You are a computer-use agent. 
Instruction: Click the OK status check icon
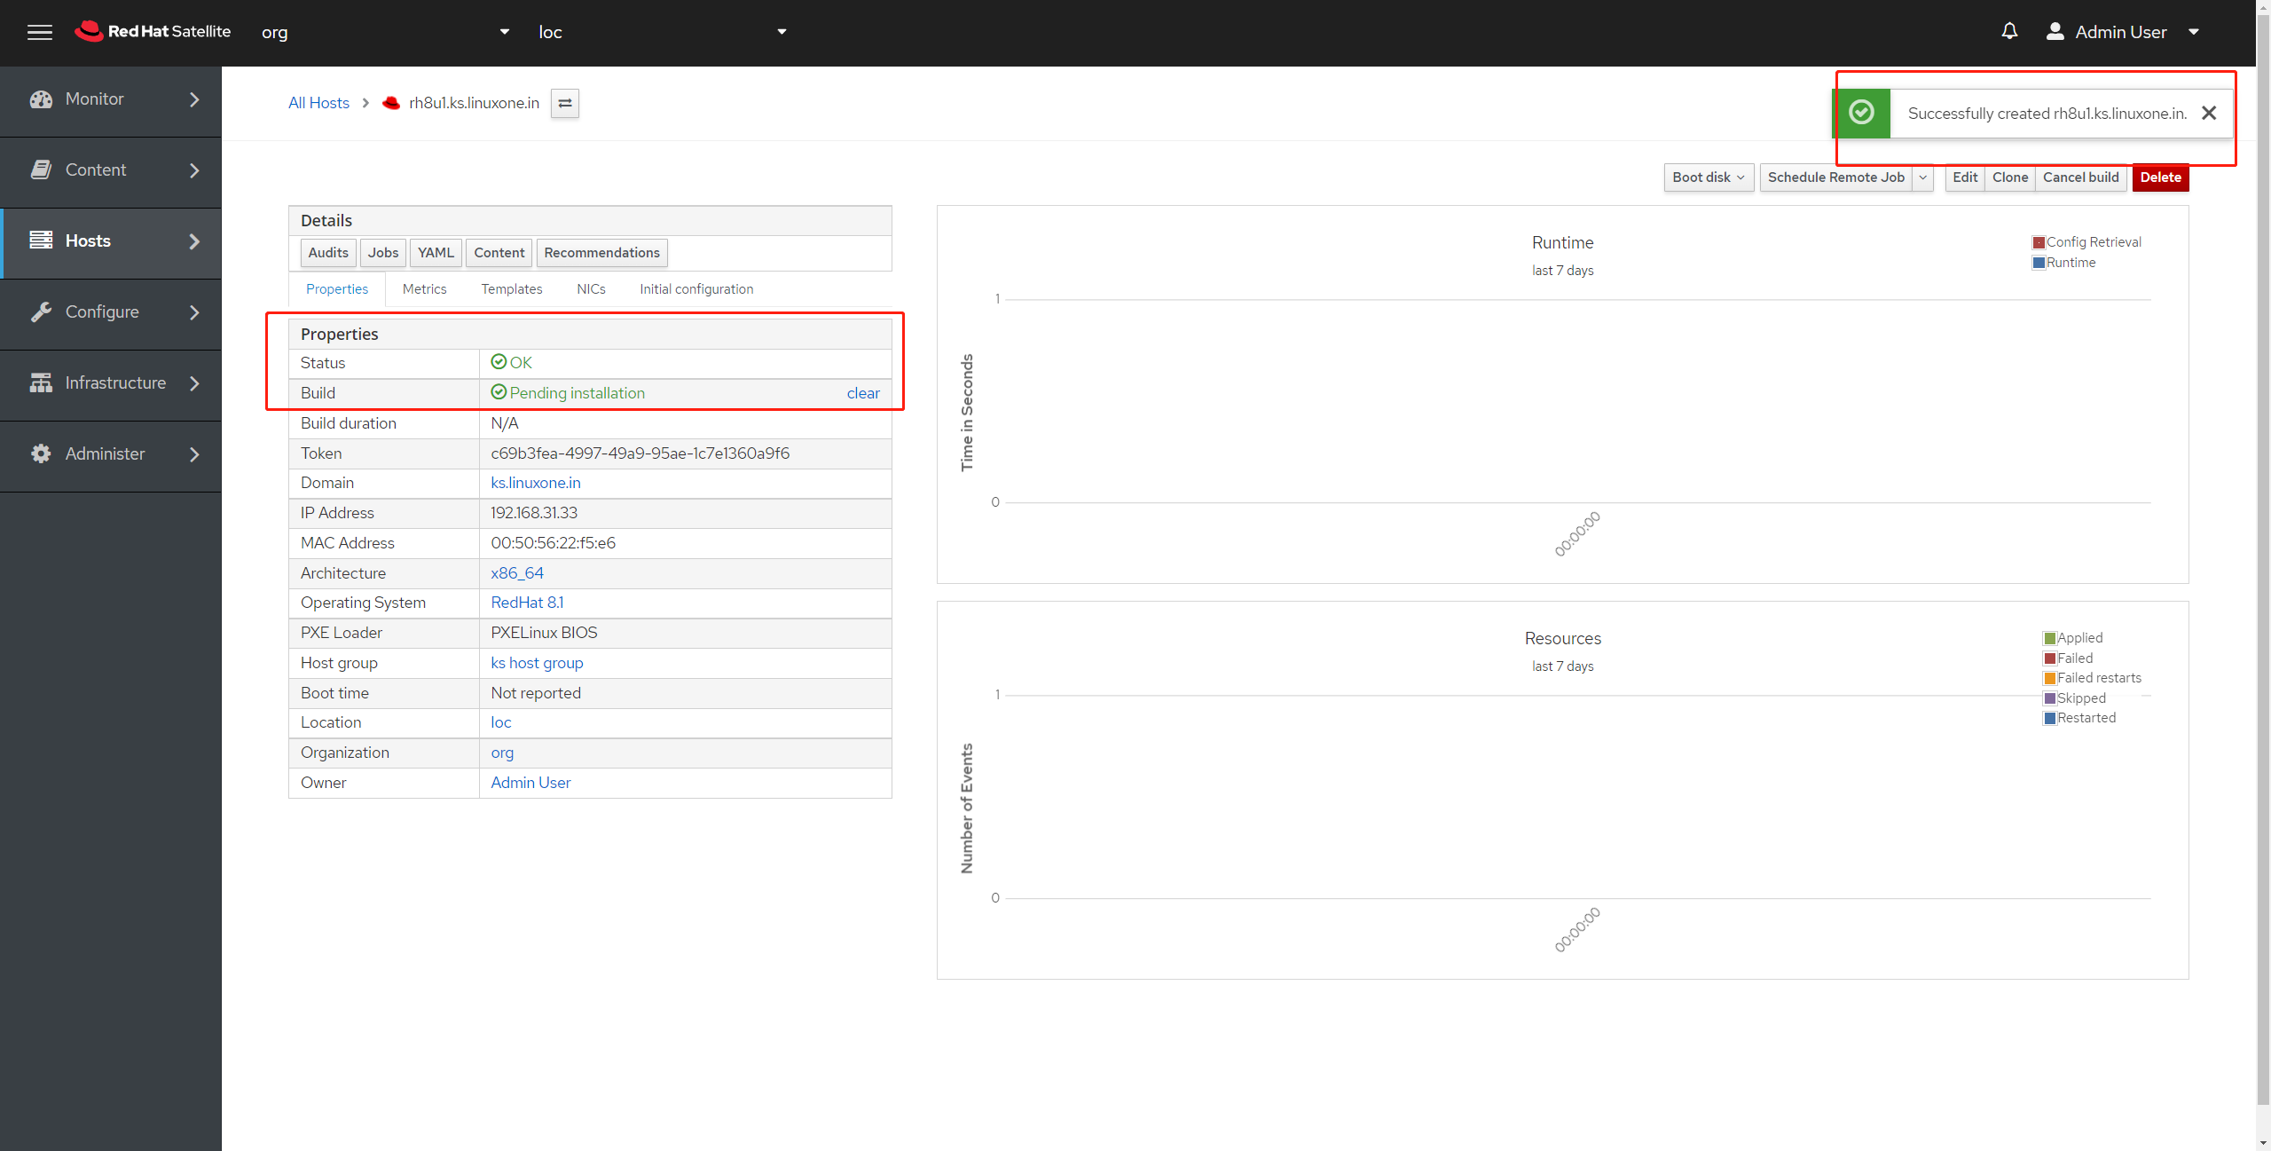pyautogui.click(x=499, y=362)
